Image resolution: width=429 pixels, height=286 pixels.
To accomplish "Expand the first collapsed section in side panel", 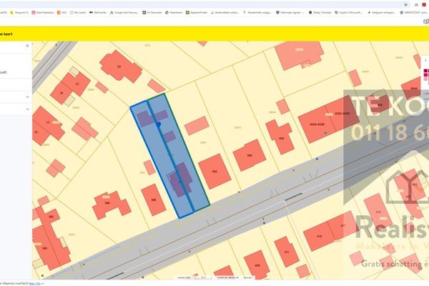I will 27,97.
